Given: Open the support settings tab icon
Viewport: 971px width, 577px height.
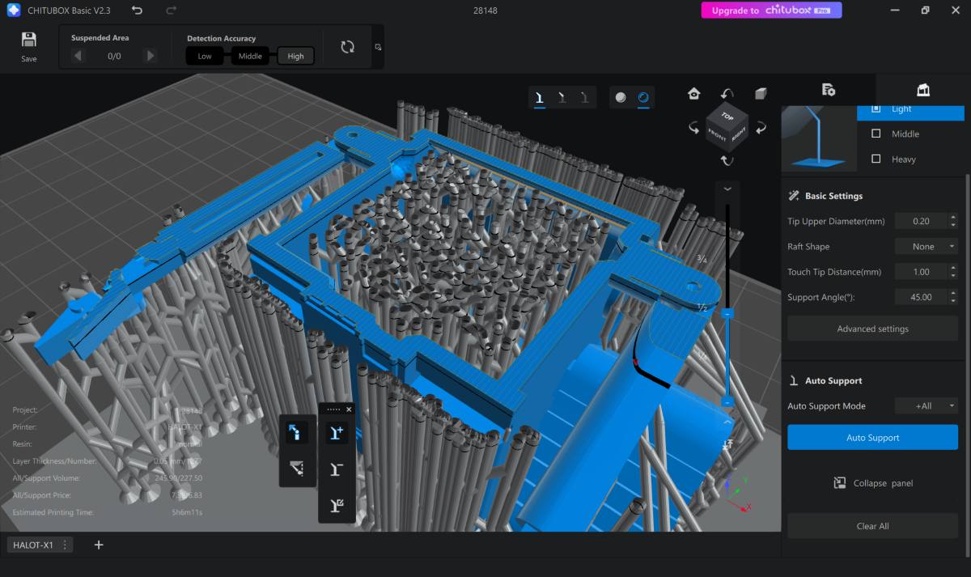Looking at the screenshot, I should coord(923,90).
